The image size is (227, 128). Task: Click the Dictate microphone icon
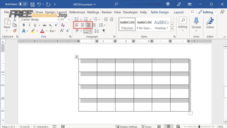[x=196, y=21]
